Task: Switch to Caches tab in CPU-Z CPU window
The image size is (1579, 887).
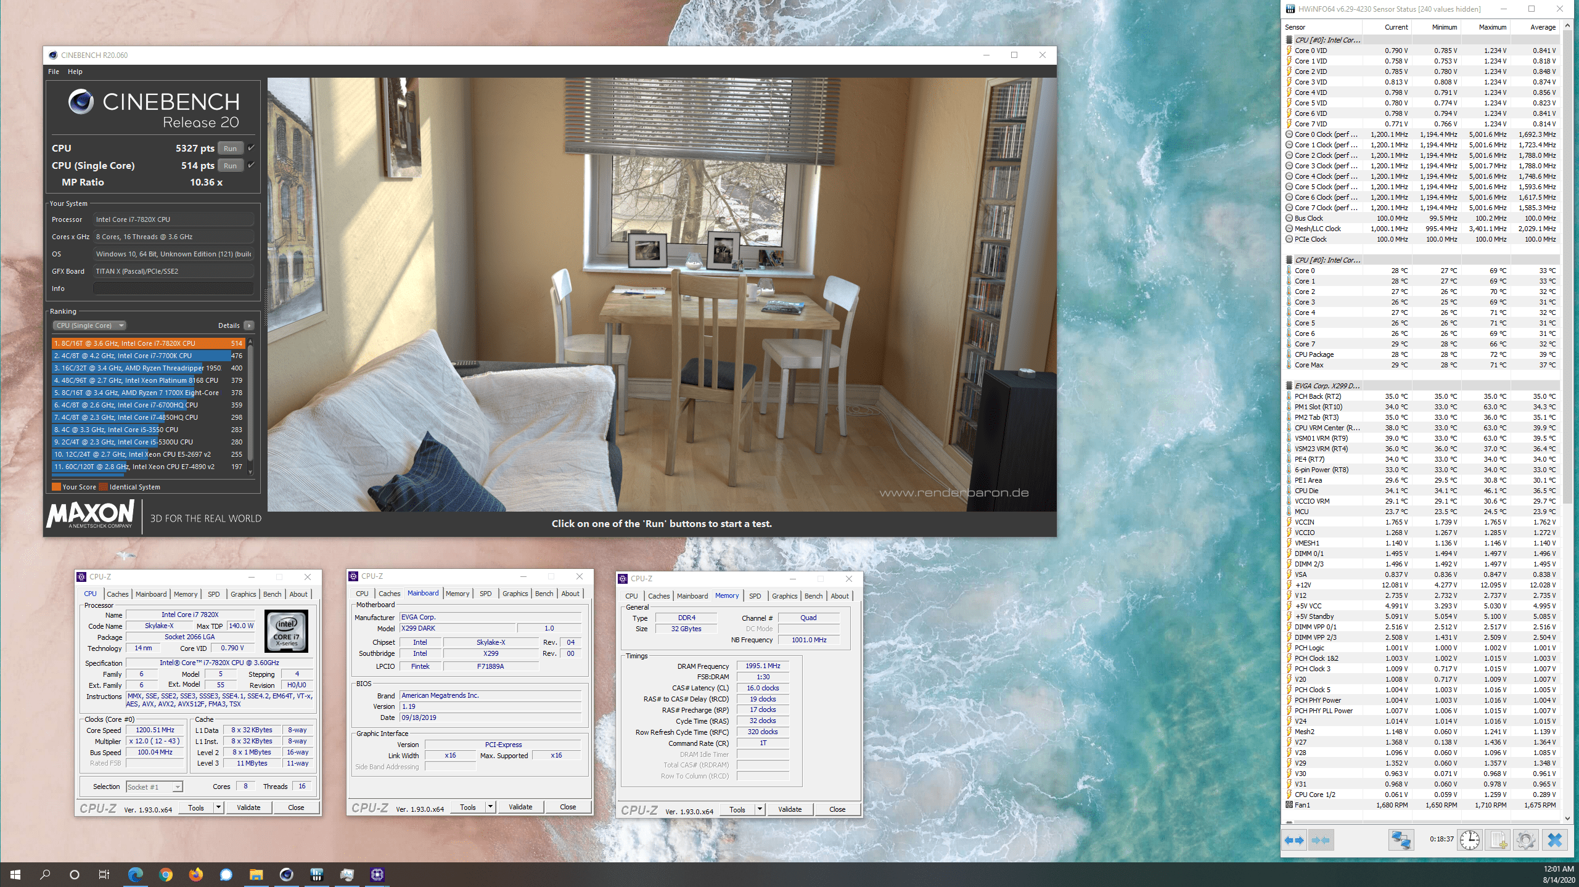Action: coord(117,594)
